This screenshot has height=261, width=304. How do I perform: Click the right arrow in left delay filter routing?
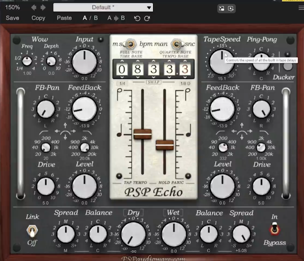coord(73,131)
